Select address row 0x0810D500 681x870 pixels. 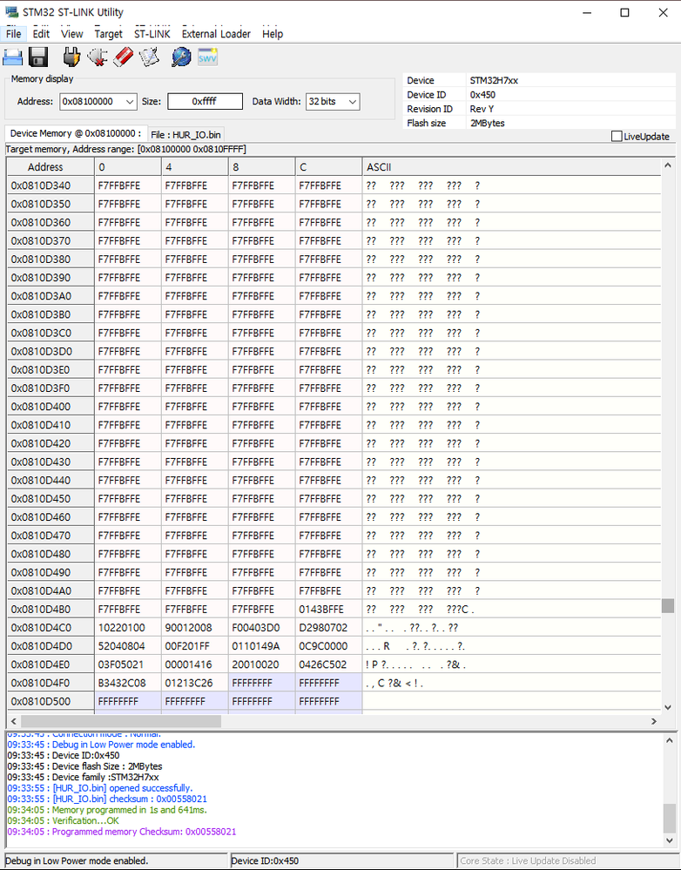pyautogui.click(x=51, y=701)
